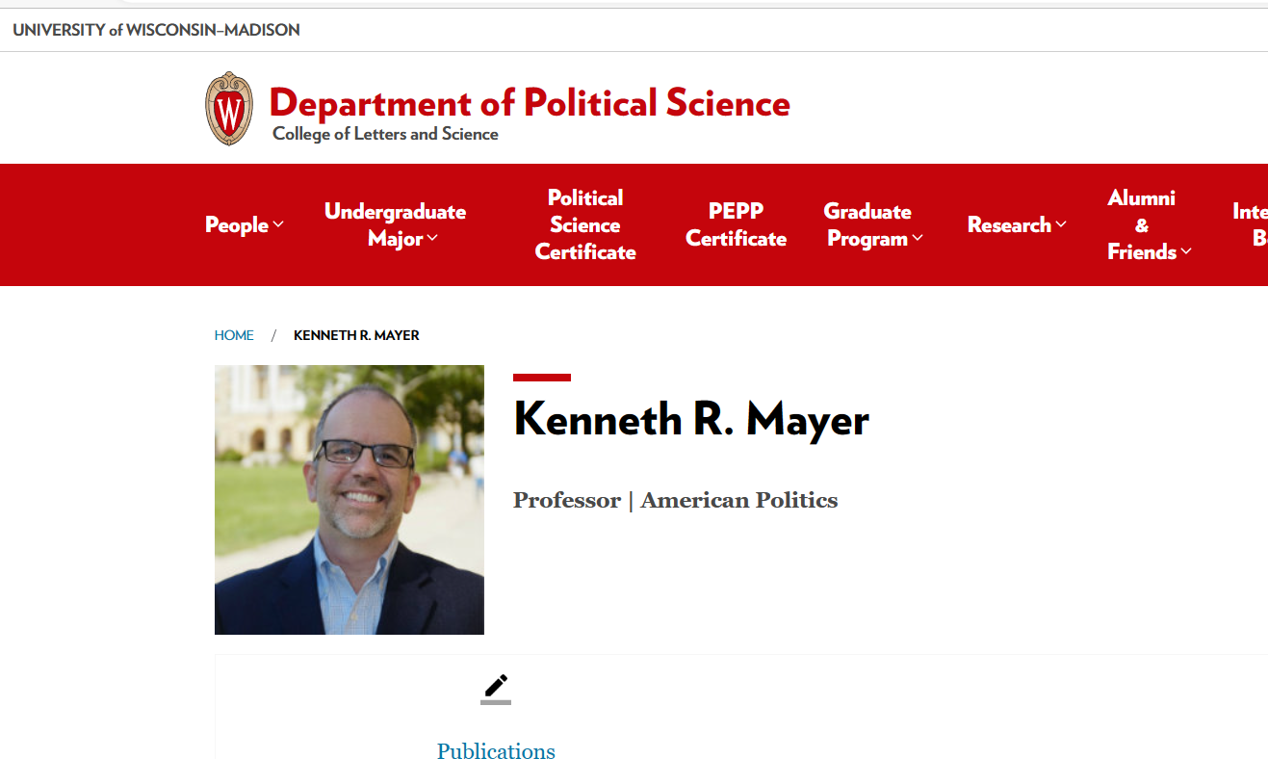
Task: Expand the Alumni & Friends chevron
Action: tap(1186, 251)
